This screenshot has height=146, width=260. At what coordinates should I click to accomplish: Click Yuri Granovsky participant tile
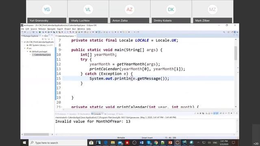(47, 12)
